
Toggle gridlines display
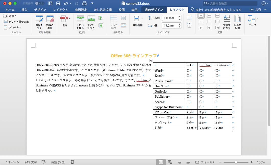tap(16, 22)
